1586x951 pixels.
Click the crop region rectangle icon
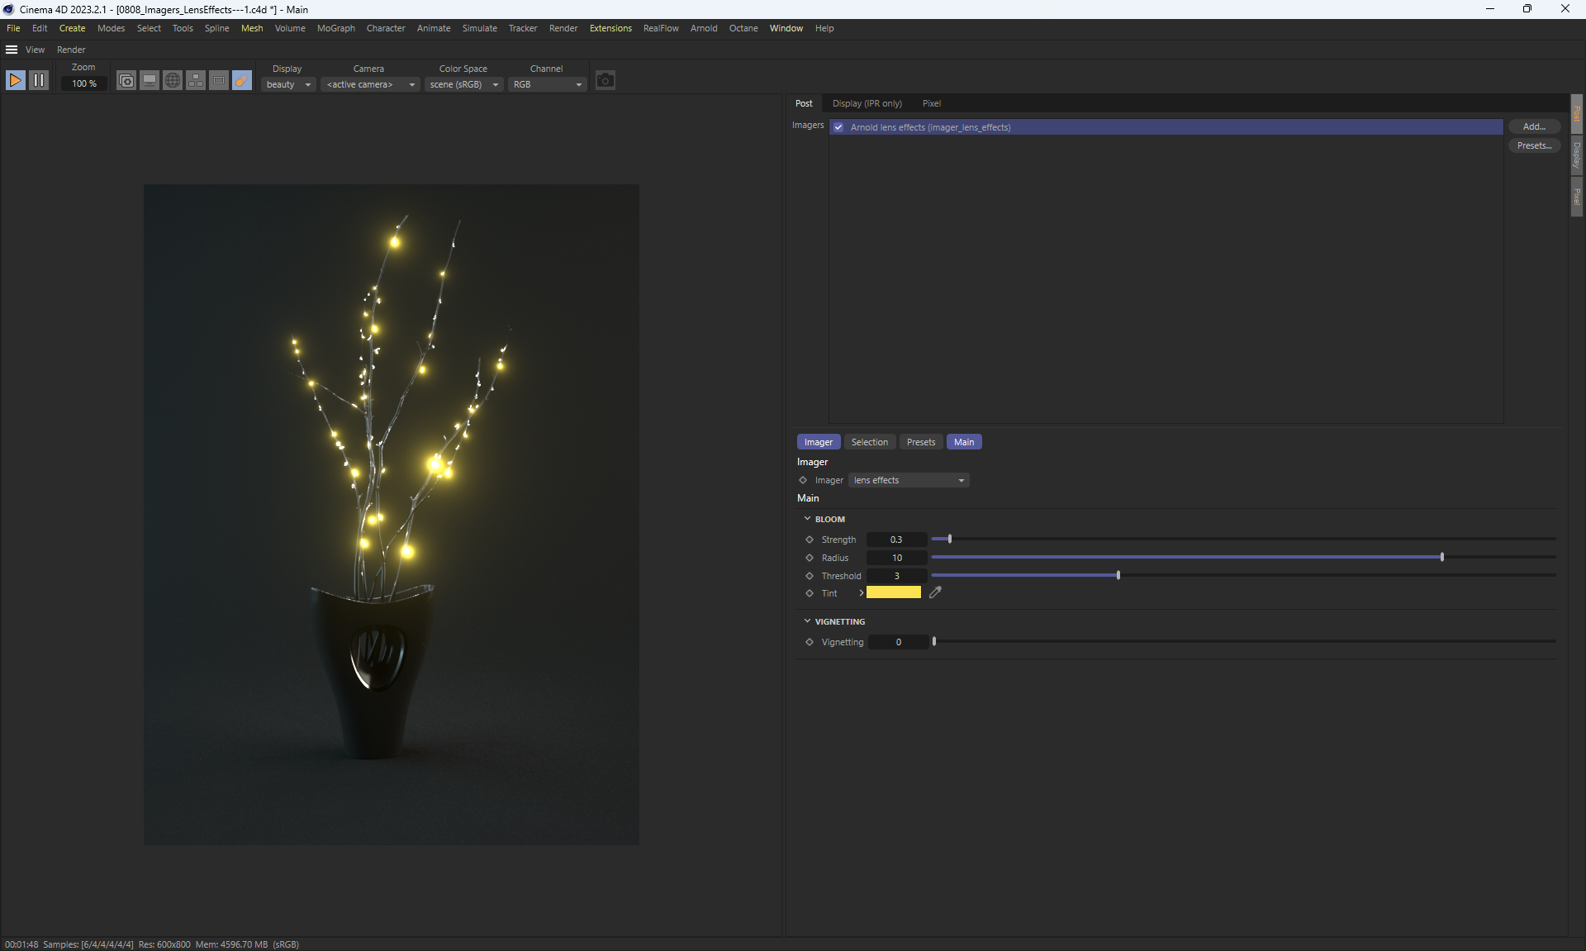[219, 80]
